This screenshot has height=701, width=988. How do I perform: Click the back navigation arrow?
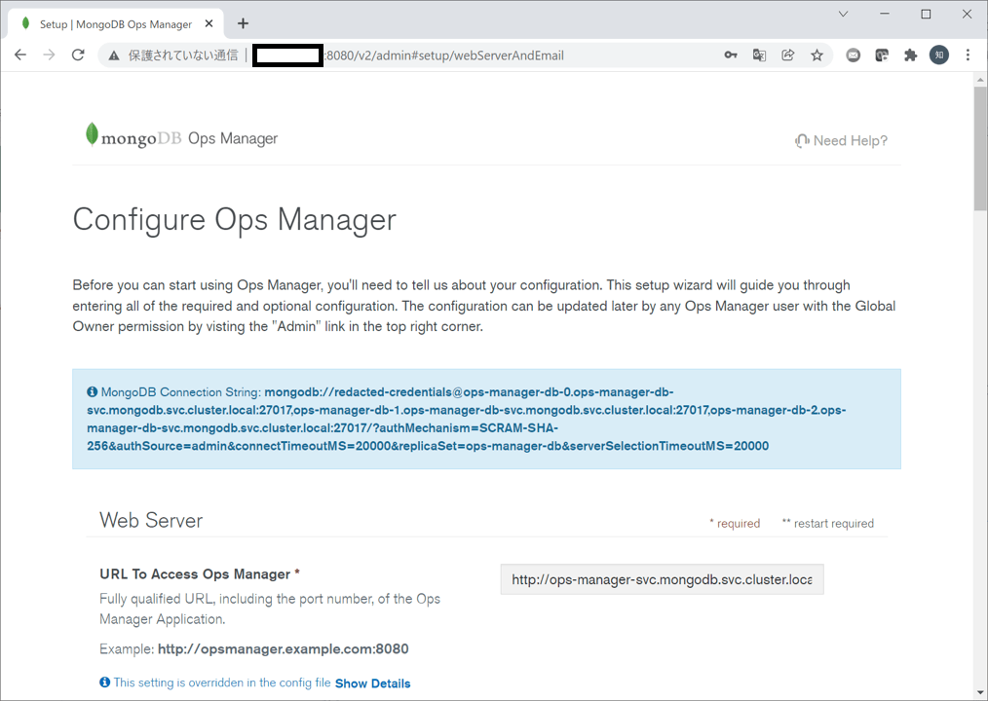pyautogui.click(x=19, y=55)
